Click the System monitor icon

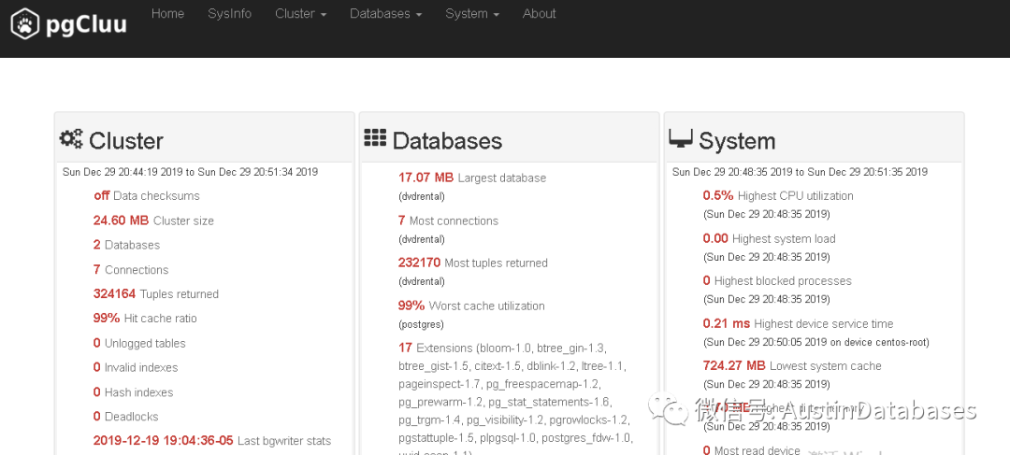[x=681, y=139]
